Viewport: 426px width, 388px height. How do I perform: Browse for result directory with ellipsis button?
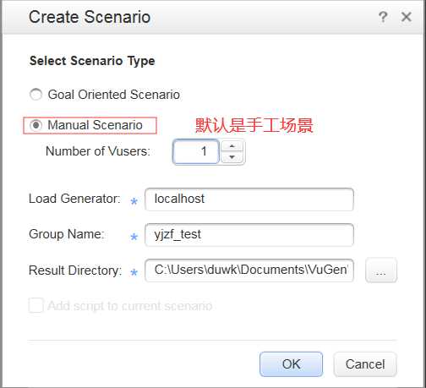tap(381, 271)
